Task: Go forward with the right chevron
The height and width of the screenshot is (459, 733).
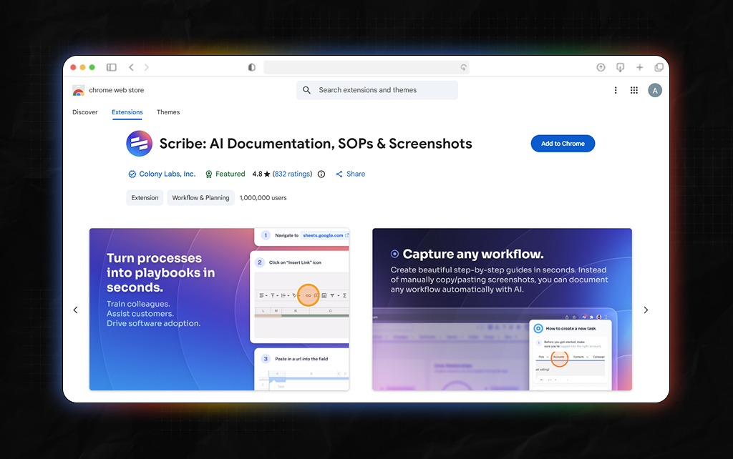Action: [146, 67]
